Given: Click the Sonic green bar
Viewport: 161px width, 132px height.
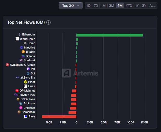Looking at the screenshot, I should tap(77, 44).
